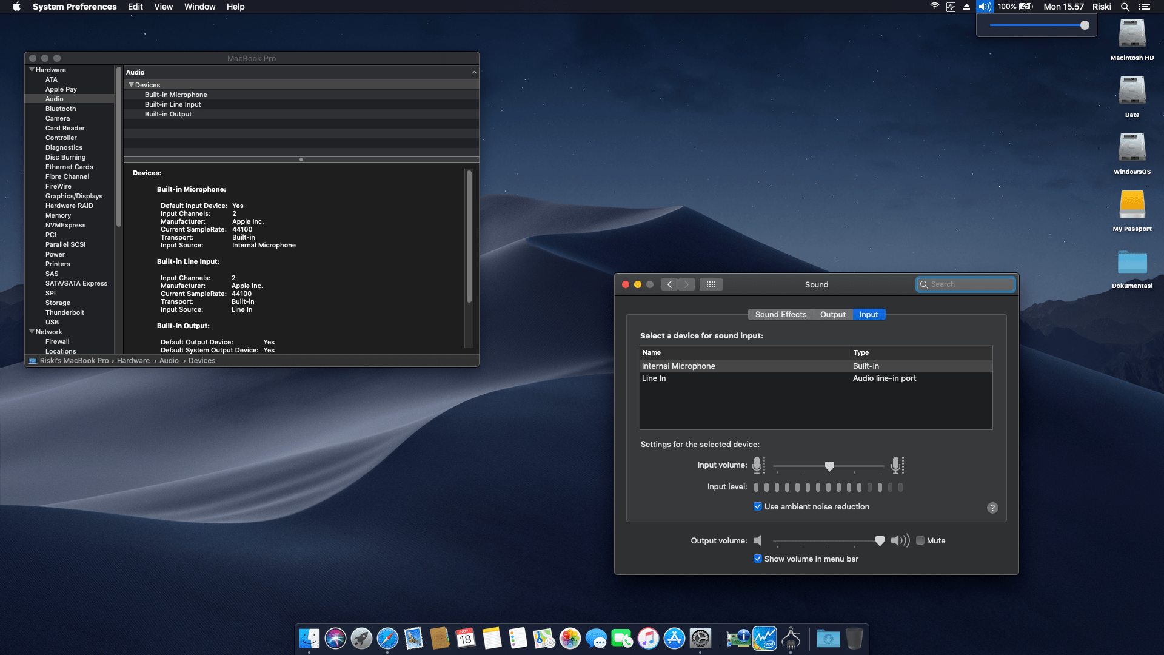Check the Mute checkbox
The width and height of the screenshot is (1164, 655).
click(920, 540)
